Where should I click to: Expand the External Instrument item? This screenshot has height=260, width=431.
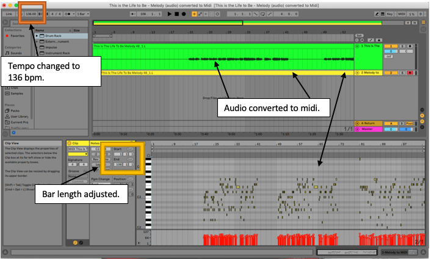(37, 42)
